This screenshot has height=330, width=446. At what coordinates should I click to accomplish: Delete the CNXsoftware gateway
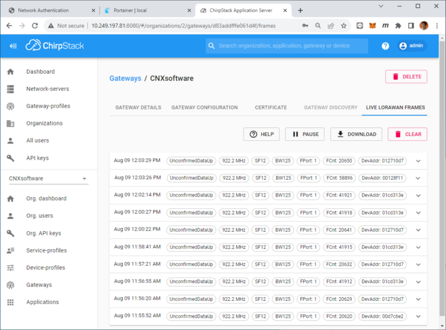[x=406, y=77]
